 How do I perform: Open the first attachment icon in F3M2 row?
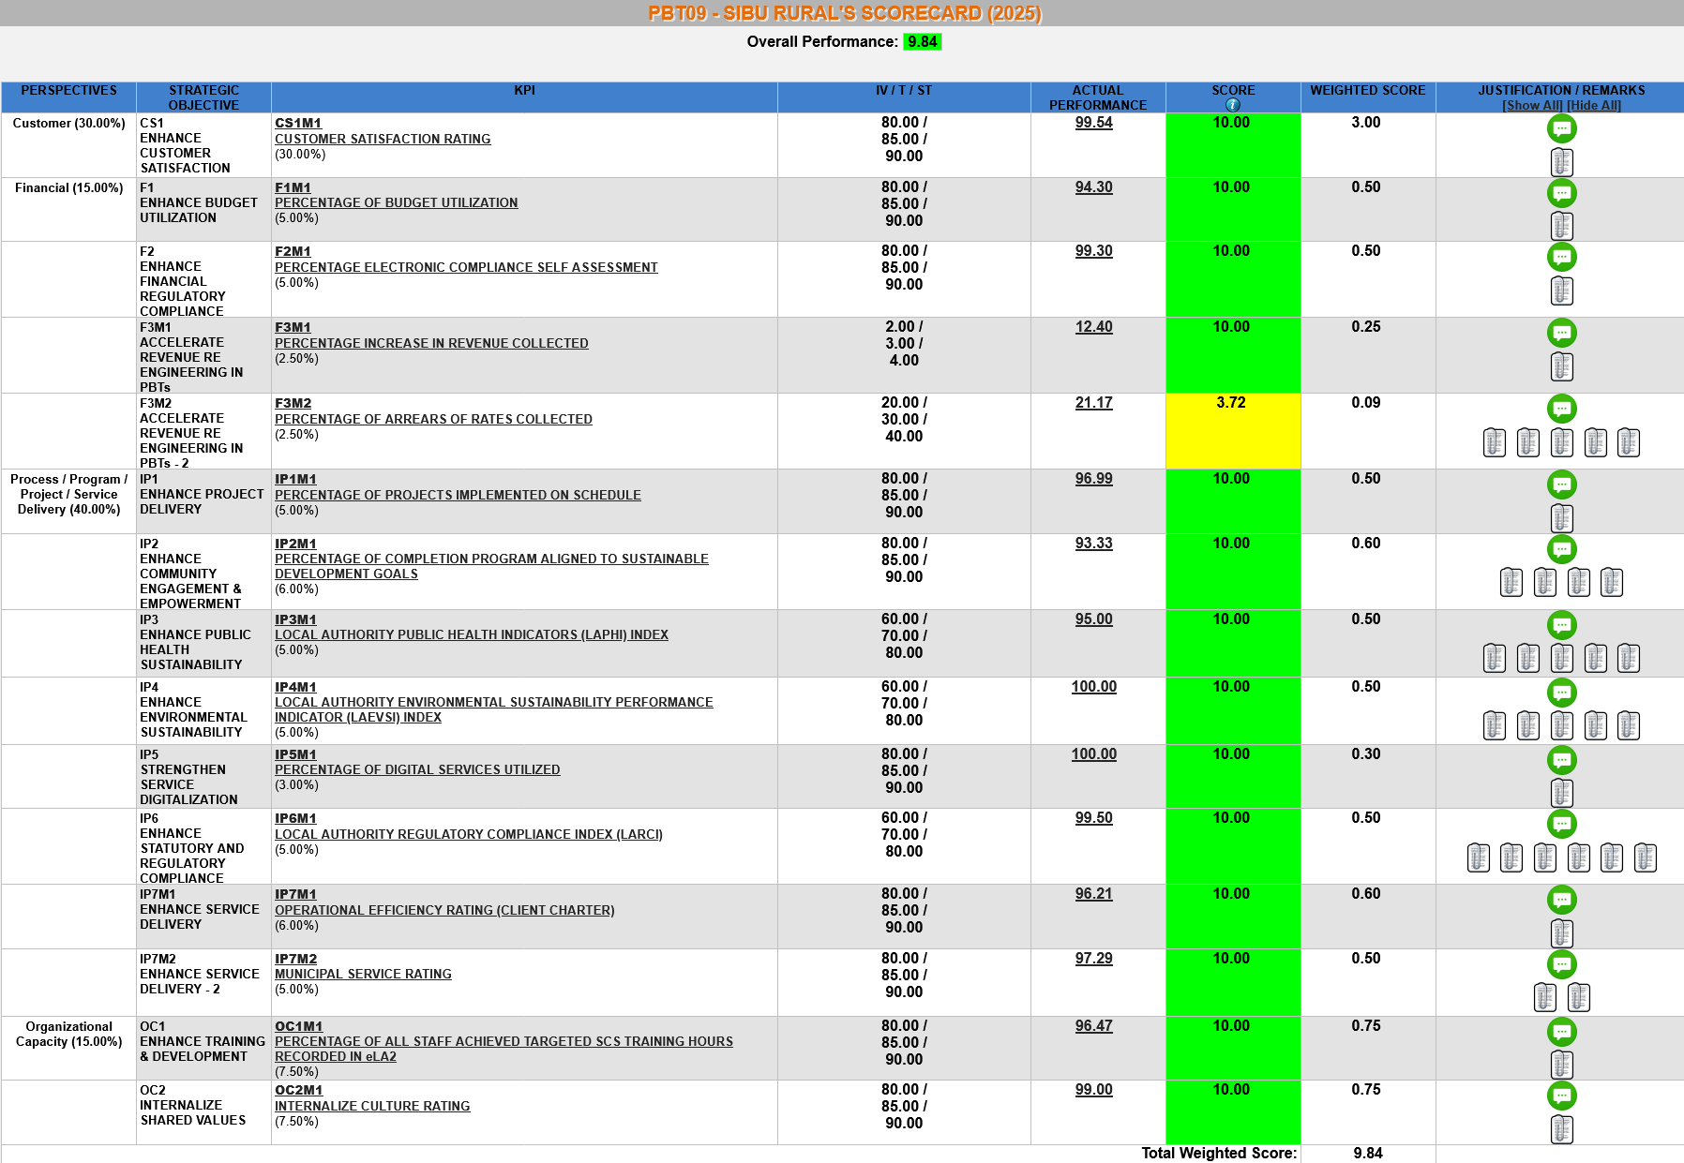point(1494,442)
